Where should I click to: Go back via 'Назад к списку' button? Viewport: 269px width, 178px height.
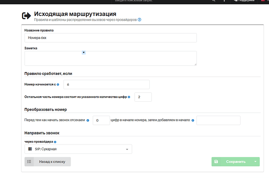pos(48,162)
